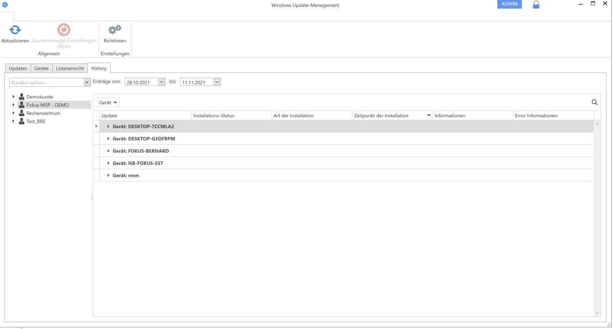Sort by the Update column header
Image resolution: width=613 pixels, height=329 pixels.
click(145, 116)
